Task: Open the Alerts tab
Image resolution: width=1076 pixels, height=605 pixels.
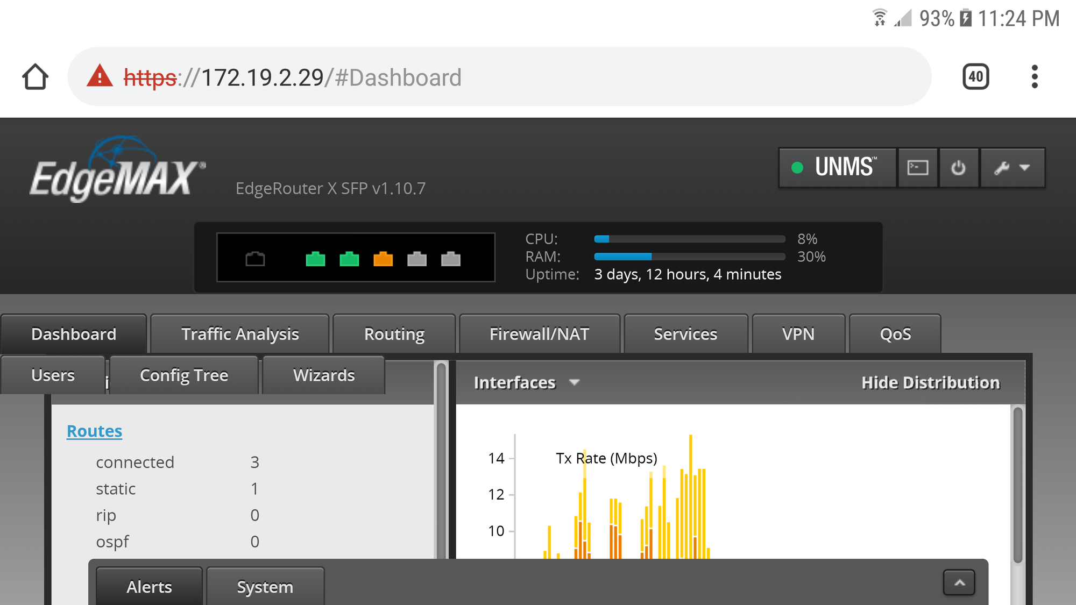Action: pyautogui.click(x=149, y=587)
